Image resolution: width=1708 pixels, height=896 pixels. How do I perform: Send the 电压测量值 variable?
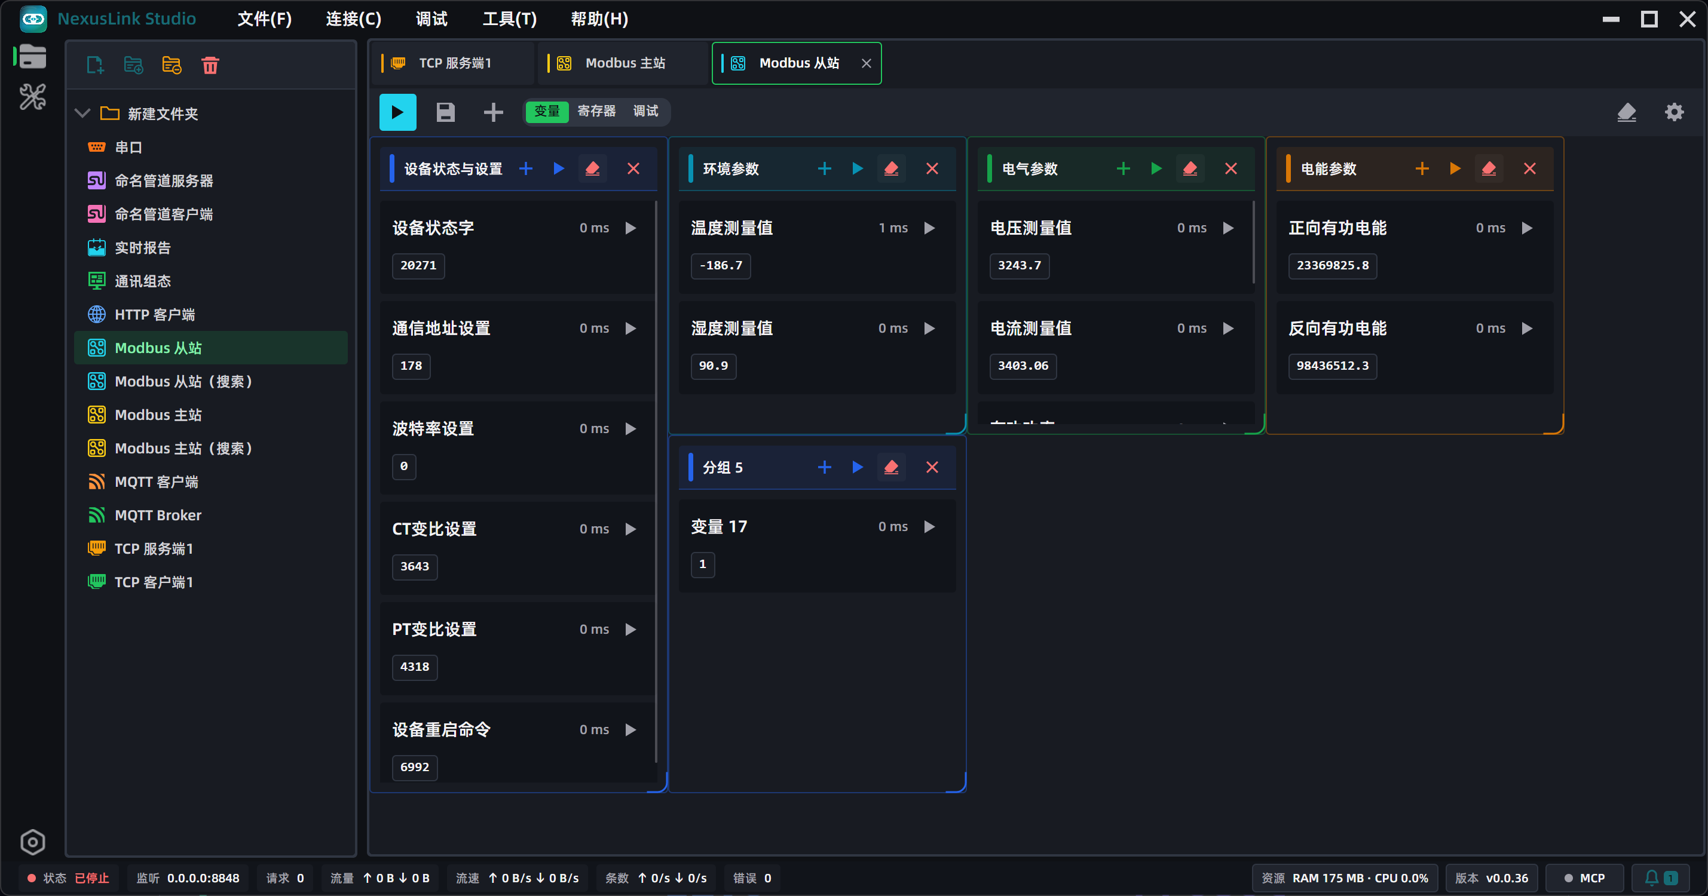1228,228
